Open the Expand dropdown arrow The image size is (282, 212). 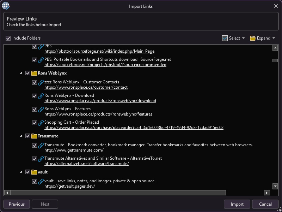[274, 38]
